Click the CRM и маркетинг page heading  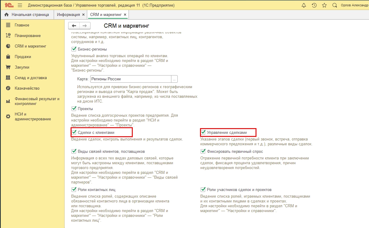[126, 26]
